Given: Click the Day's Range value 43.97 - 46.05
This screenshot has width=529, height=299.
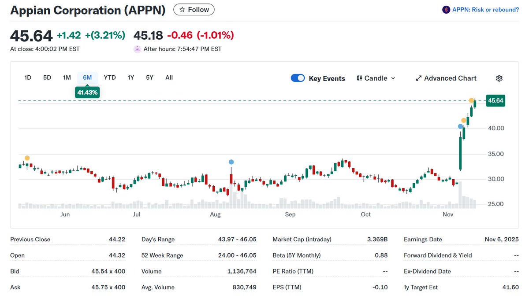Looking at the screenshot, I should click(x=237, y=240).
